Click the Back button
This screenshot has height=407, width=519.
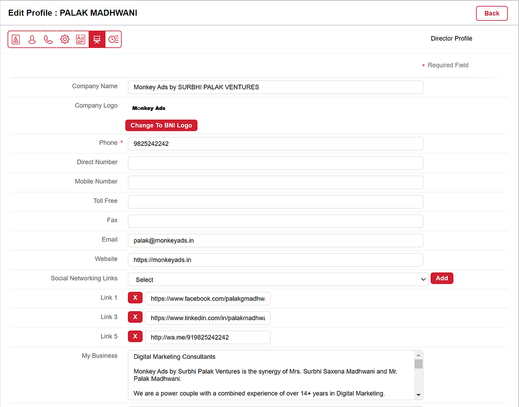pos(491,13)
